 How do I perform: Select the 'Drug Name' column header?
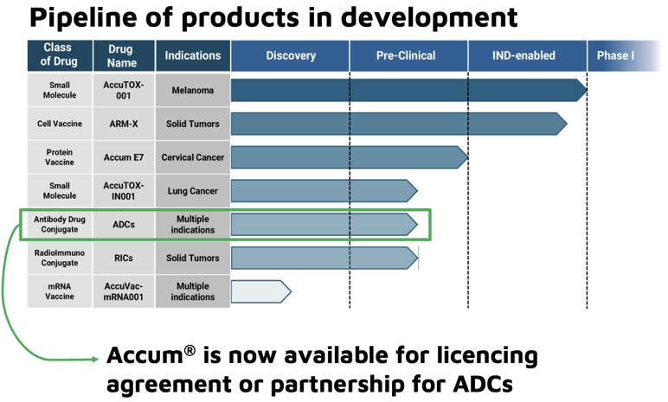[124, 55]
